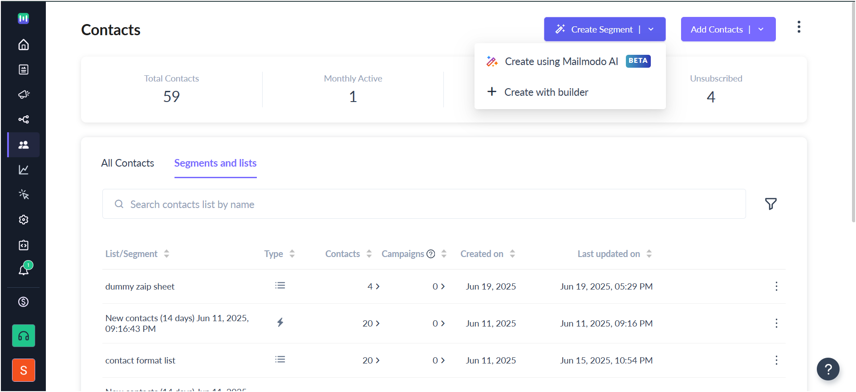Screen dimensions: 856x392
Task: Open the help question mark bubble
Action: pyautogui.click(x=828, y=369)
